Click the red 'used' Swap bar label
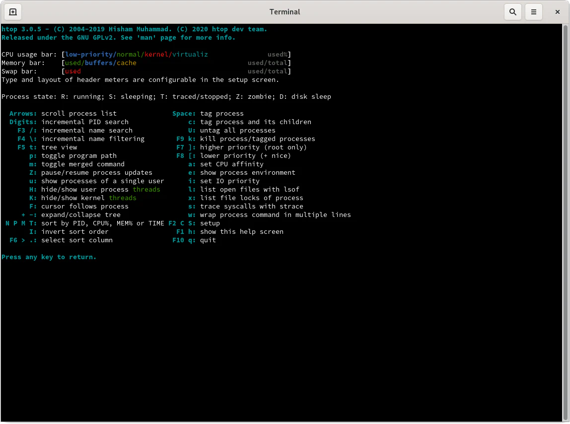570x424 pixels. point(72,71)
